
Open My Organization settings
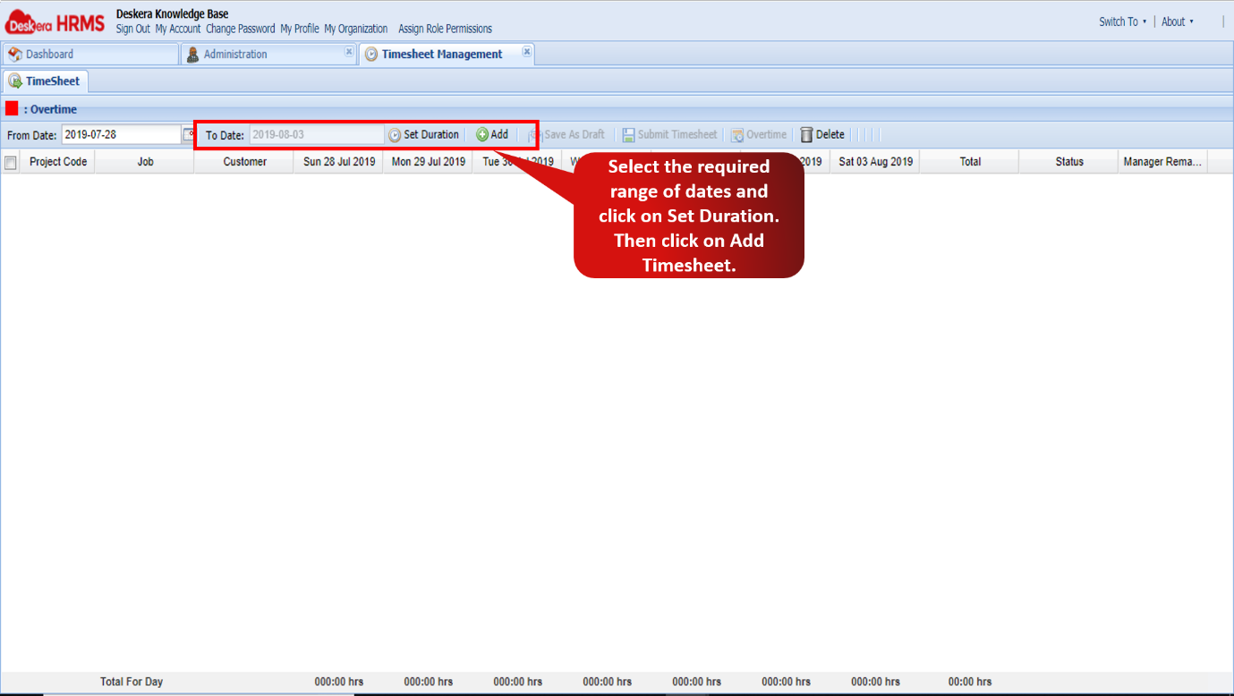point(356,29)
